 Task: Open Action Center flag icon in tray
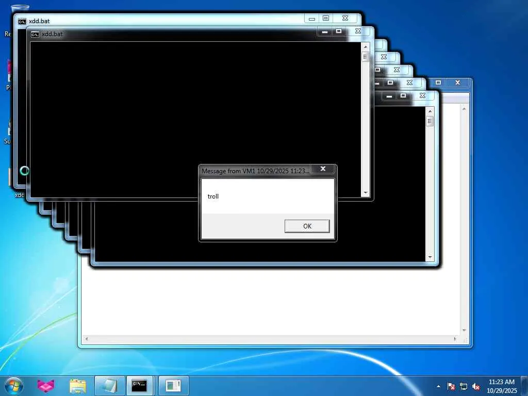[451, 386]
